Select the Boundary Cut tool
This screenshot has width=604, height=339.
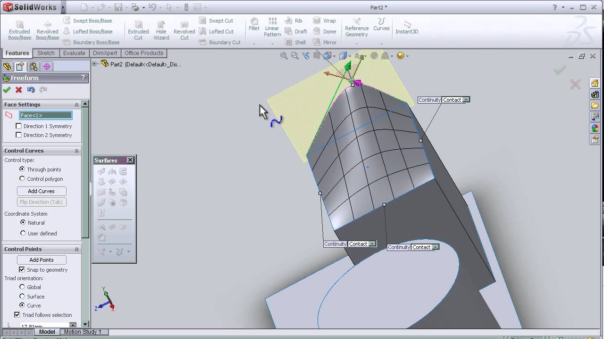(x=220, y=42)
